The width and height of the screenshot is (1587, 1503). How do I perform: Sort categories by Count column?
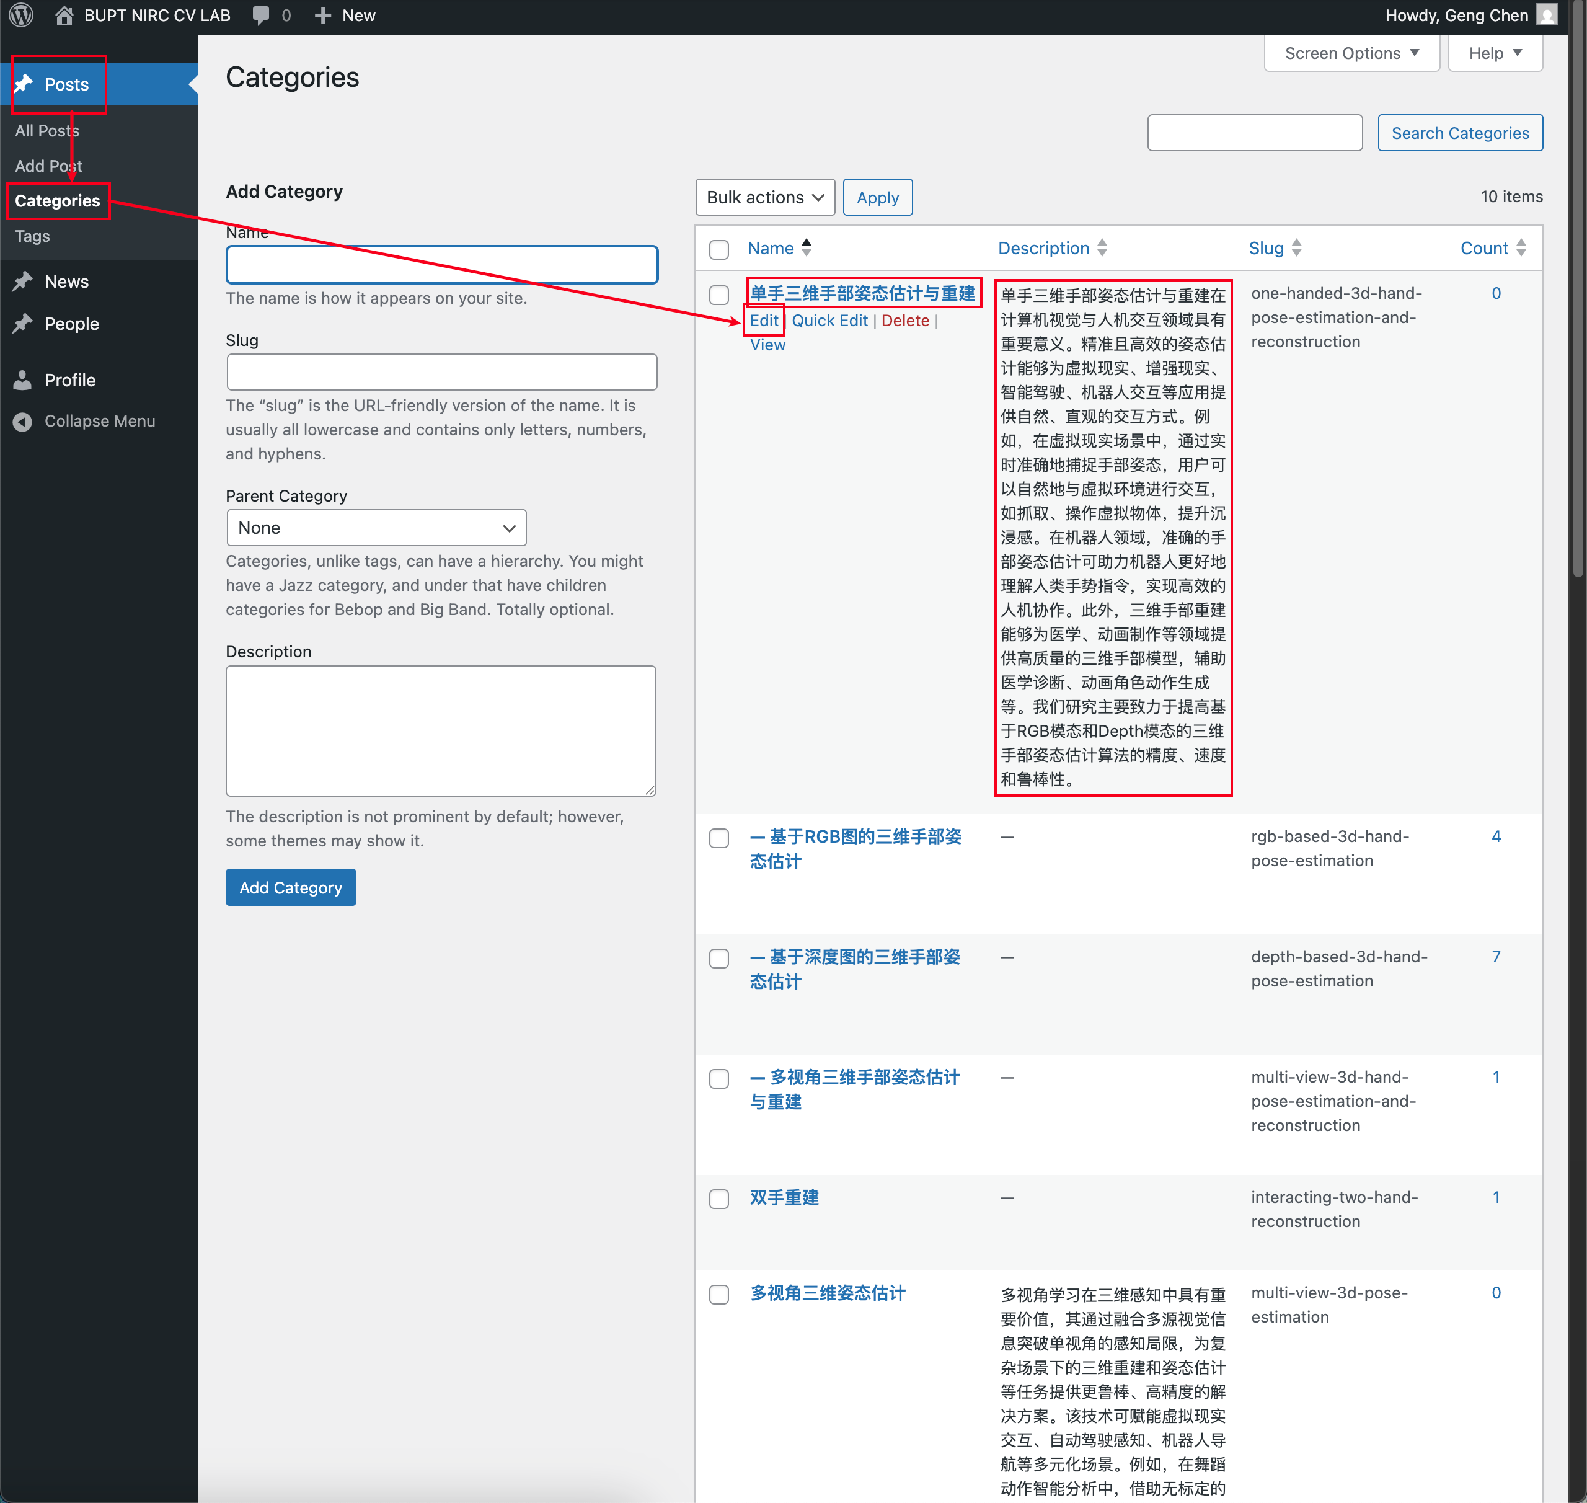(1485, 249)
